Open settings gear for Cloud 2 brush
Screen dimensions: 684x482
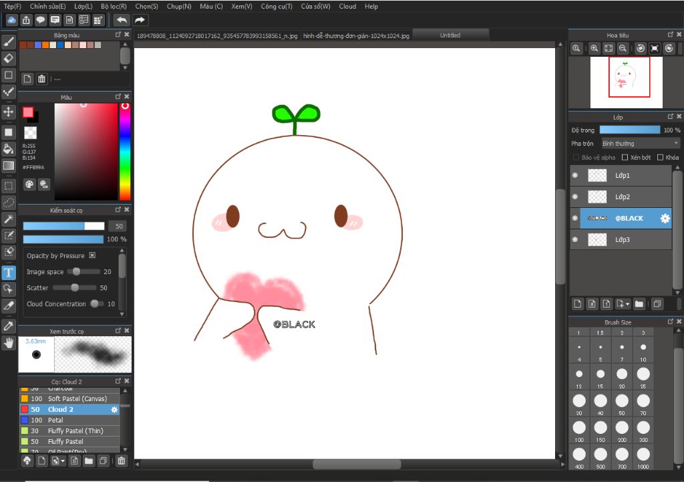tap(114, 410)
